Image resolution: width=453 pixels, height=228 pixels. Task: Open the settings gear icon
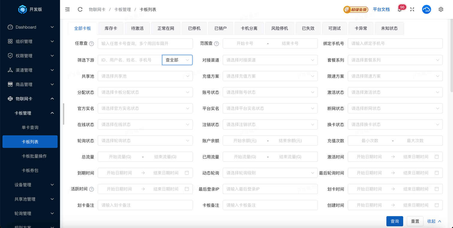tap(441, 10)
